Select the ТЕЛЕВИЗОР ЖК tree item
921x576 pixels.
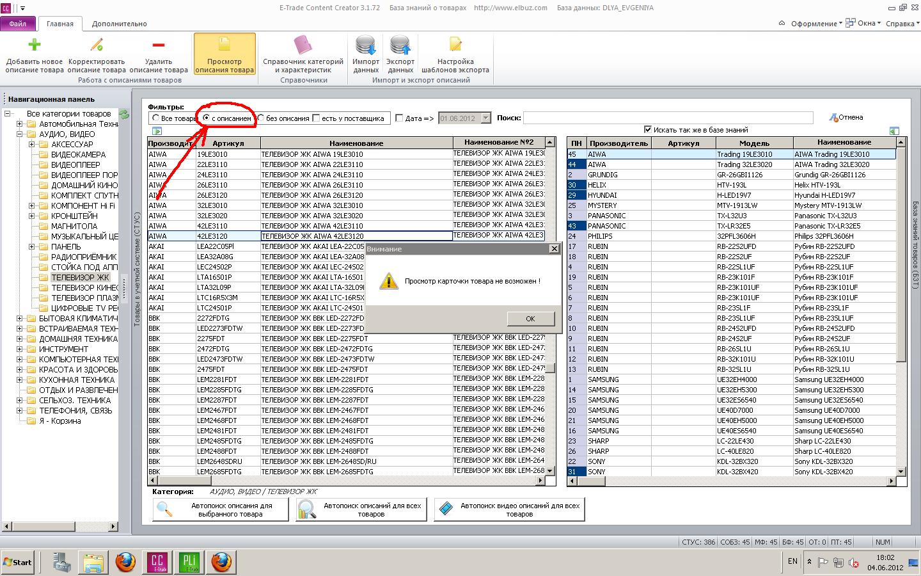(x=80, y=278)
